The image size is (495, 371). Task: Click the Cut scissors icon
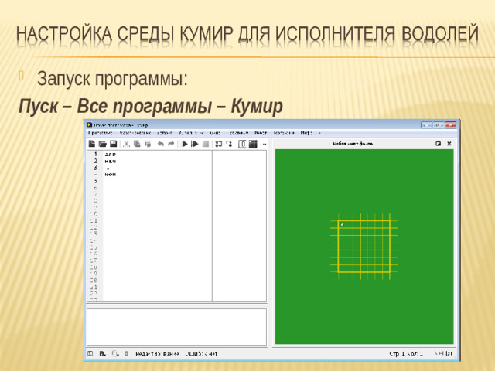tap(126, 145)
